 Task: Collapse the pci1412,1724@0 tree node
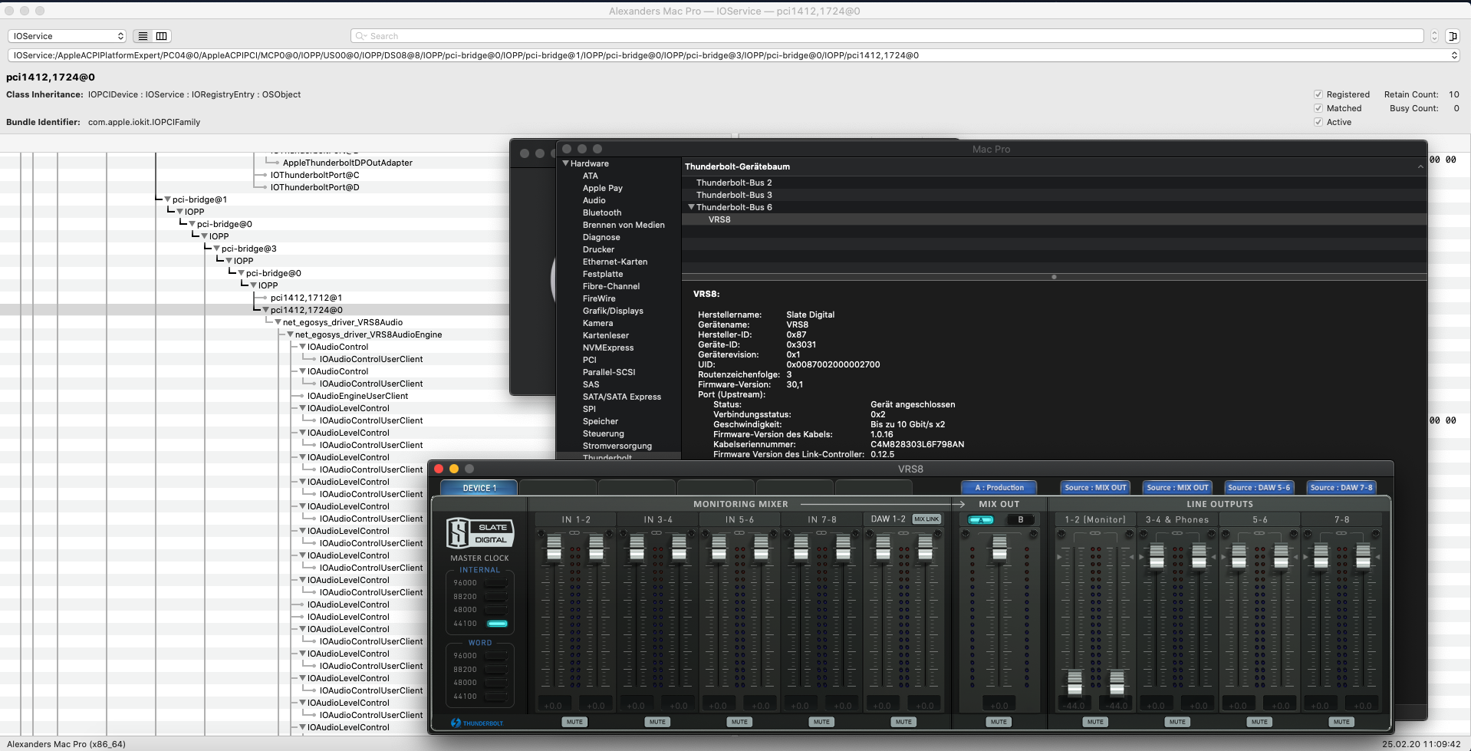click(x=265, y=310)
